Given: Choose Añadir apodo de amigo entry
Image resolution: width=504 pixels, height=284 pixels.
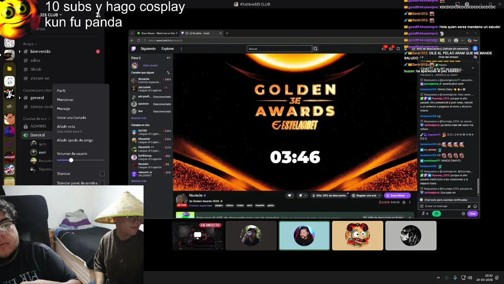Looking at the screenshot, I should [x=75, y=140].
